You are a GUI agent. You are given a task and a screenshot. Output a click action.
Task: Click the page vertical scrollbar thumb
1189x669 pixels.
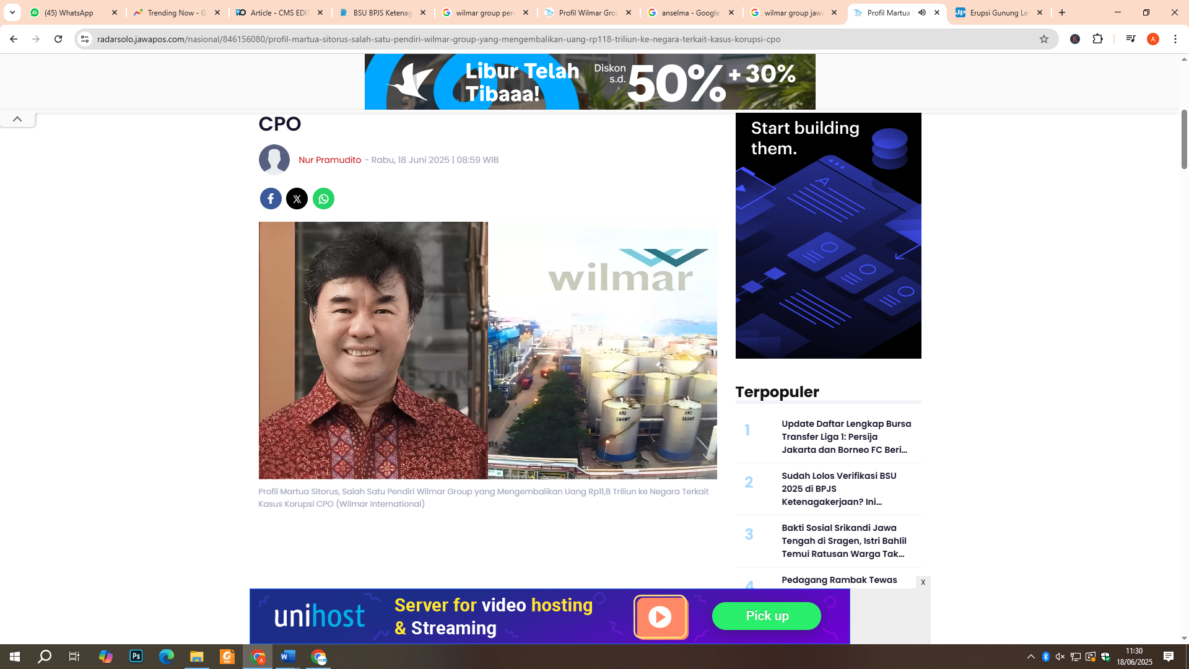1184,139
